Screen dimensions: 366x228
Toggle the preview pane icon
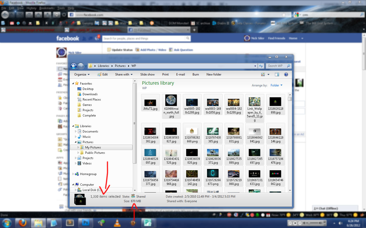click(x=277, y=74)
